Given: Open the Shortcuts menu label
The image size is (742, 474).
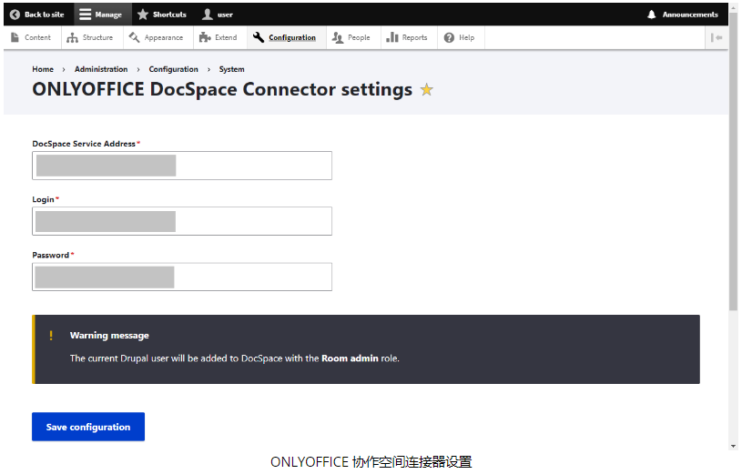Looking at the screenshot, I should [x=169, y=15].
